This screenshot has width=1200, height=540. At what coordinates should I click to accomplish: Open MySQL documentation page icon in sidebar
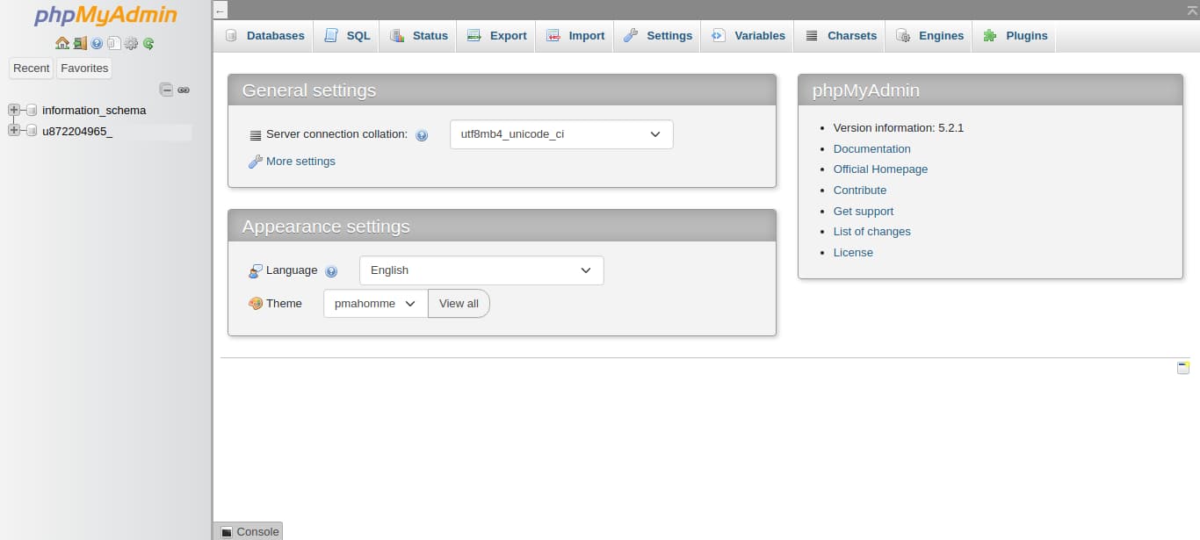(114, 43)
